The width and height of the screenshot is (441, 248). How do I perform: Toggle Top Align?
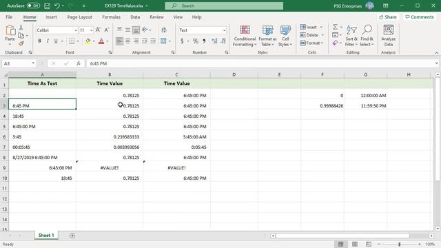(x=119, y=30)
